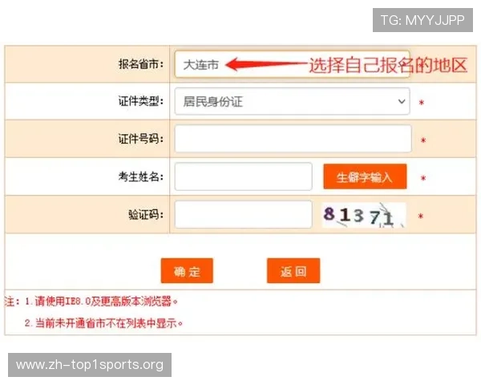
Task: Click the 报名省市: label text
Action: [x=141, y=64]
